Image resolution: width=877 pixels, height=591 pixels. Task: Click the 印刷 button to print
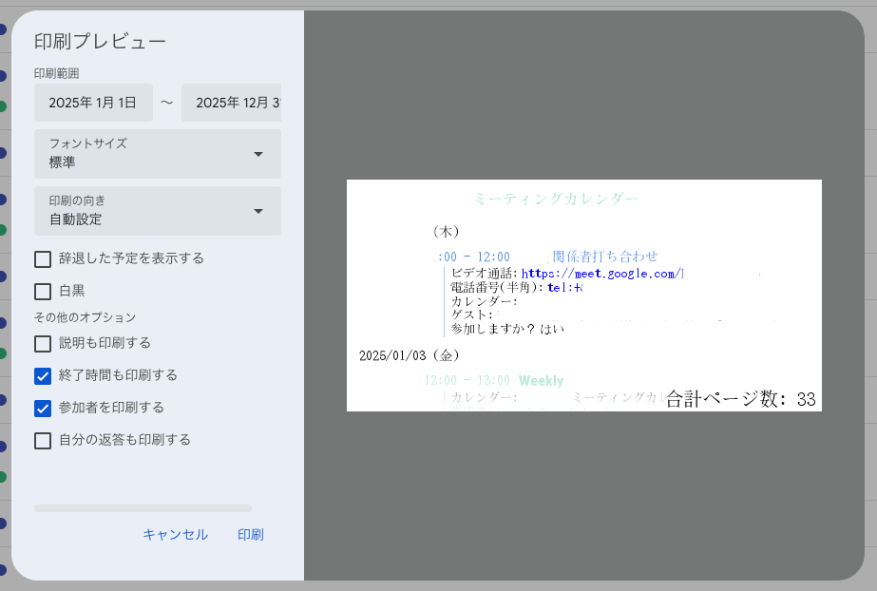click(x=250, y=535)
